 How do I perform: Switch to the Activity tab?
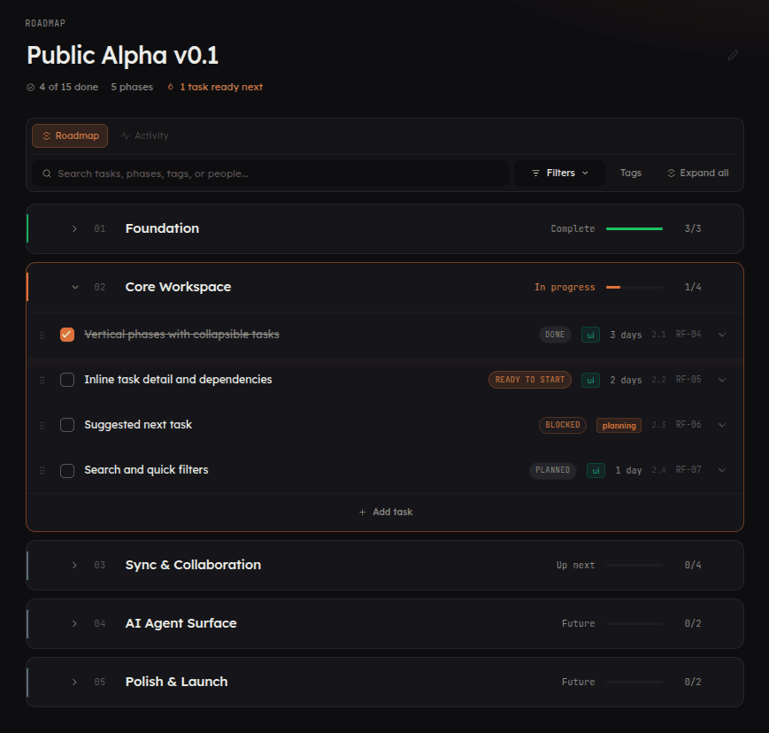144,136
